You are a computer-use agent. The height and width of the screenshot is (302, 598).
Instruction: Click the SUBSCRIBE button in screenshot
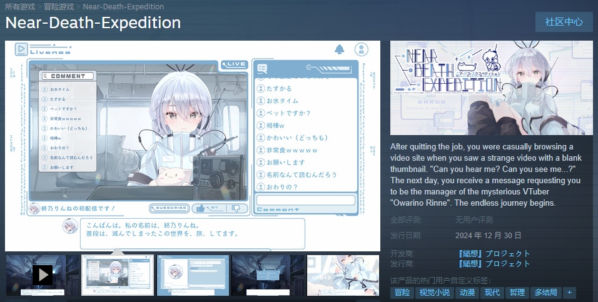tap(170, 208)
